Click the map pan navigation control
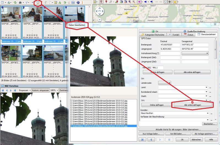Viewport: 220px width, 145px height. pyautogui.click(x=100, y=11)
